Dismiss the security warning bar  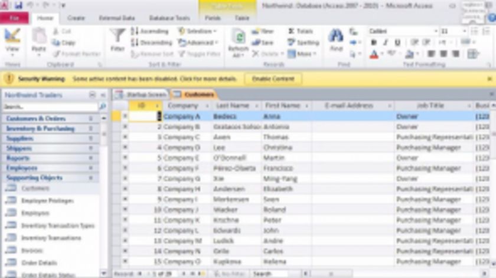click(490, 79)
